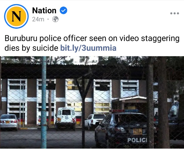Click the yellow licence plate on police car
Image resolution: width=184 pixels, height=150 pixels.
click(x=137, y=131)
